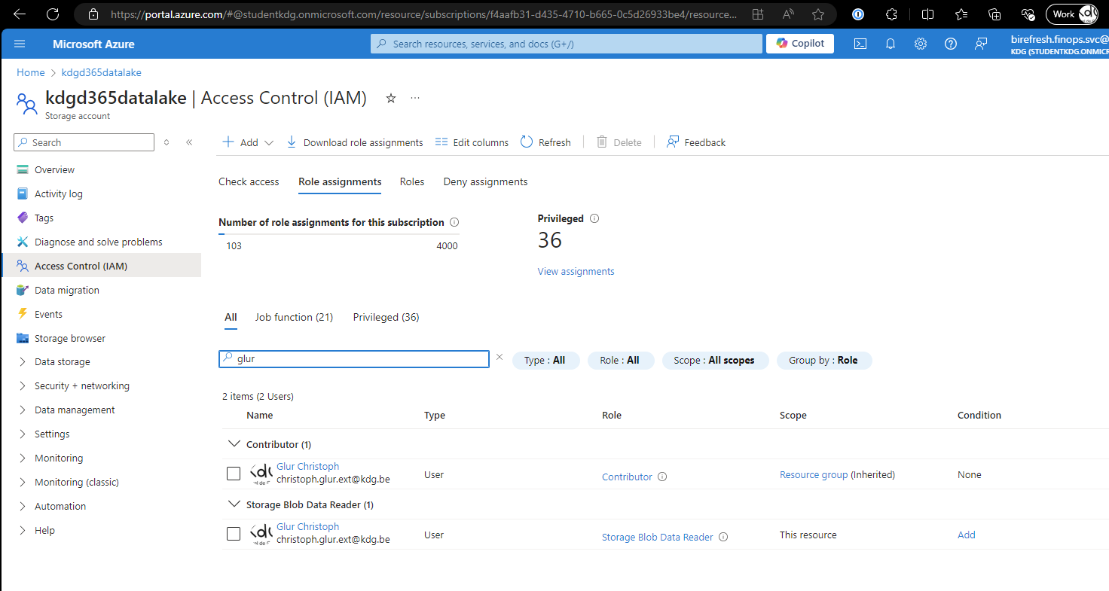This screenshot has height=591, width=1109.
Task: Check the Contributor row checkbox for Glur Christoph
Action: click(x=234, y=474)
